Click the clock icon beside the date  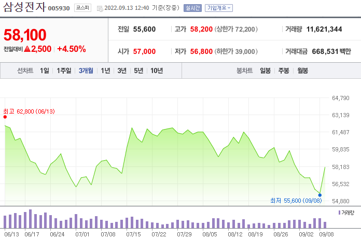pyautogui.click(x=100, y=9)
